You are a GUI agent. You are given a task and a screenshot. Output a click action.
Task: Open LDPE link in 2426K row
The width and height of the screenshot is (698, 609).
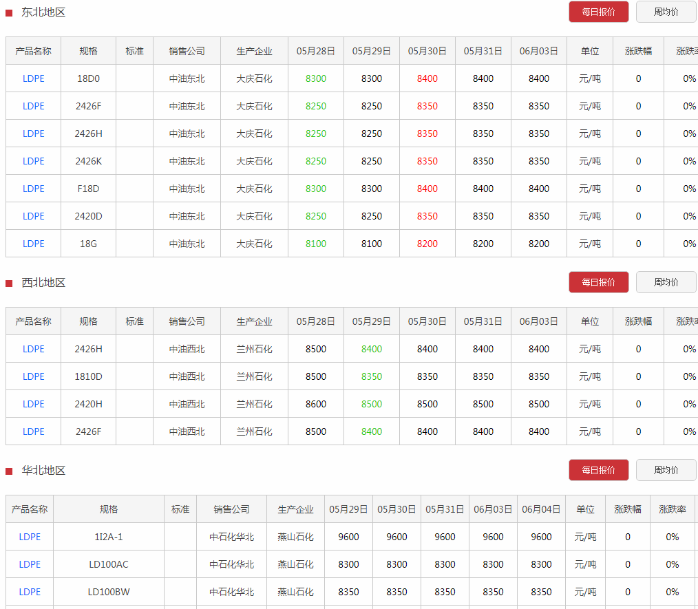pyautogui.click(x=34, y=162)
